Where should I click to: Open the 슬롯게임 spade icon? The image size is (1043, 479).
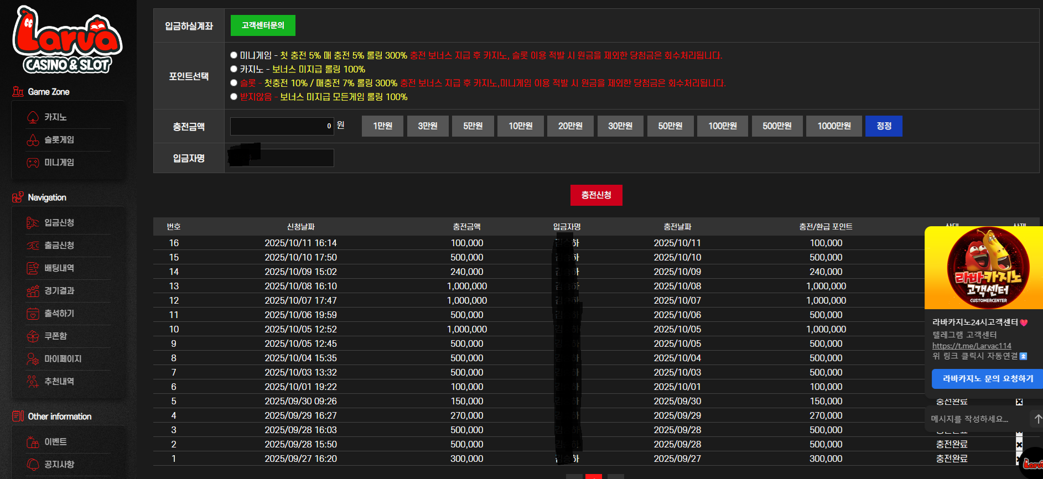click(x=33, y=140)
